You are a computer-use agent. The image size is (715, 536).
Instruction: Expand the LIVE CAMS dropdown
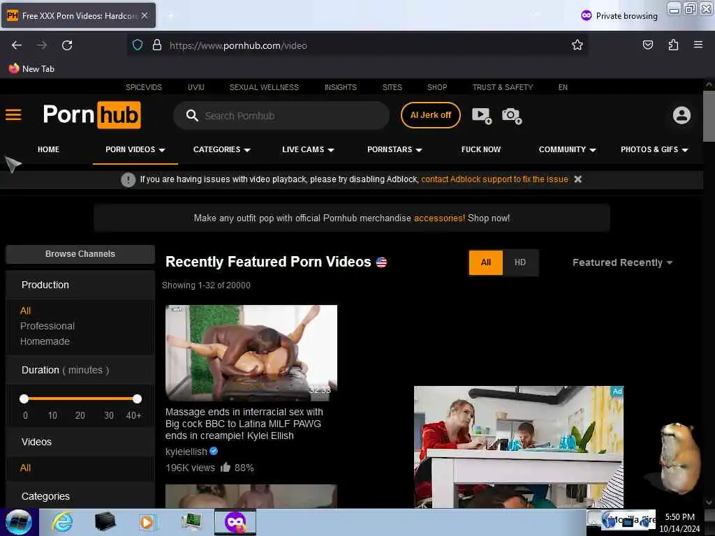tap(308, 149)
